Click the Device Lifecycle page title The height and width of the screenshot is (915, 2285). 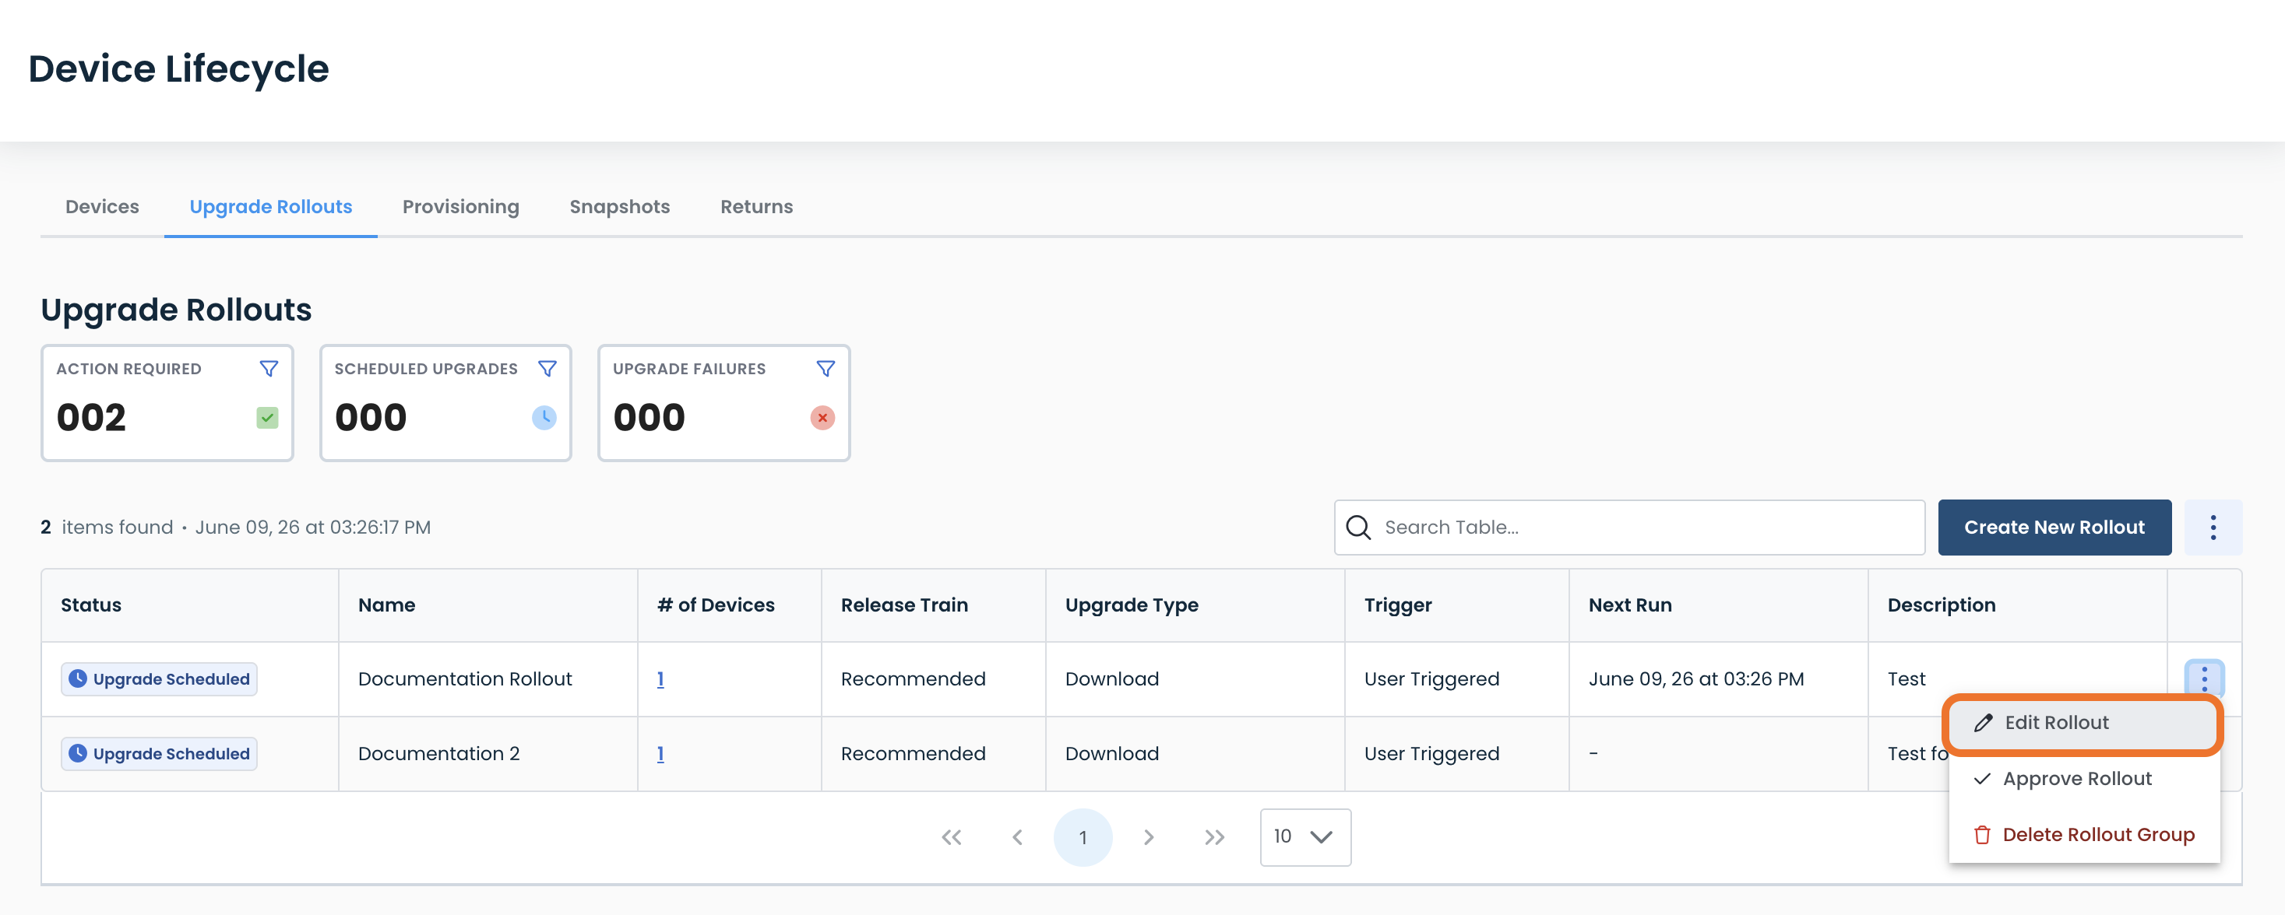[178, 69]
